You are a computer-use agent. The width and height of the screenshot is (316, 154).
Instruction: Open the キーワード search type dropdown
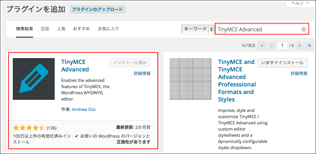[197, 29]
